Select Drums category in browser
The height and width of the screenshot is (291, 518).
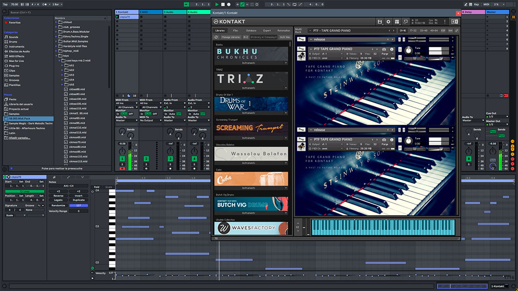(13, 42)
